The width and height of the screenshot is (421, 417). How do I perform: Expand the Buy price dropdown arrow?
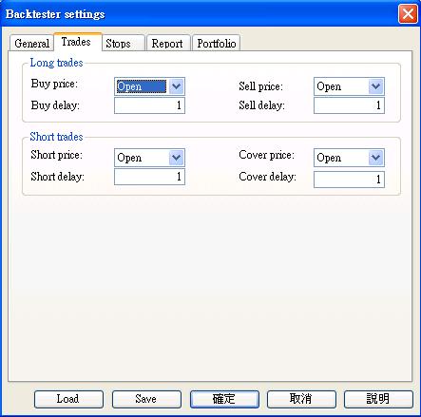pyautogui.click(x=177, y=86)
